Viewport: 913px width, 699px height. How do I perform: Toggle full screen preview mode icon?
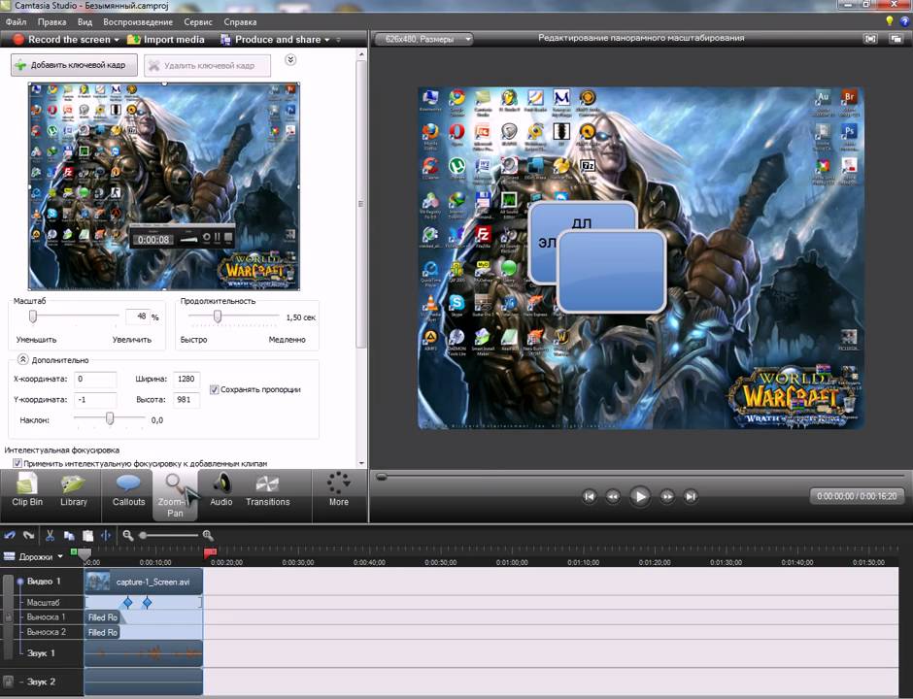870,39
